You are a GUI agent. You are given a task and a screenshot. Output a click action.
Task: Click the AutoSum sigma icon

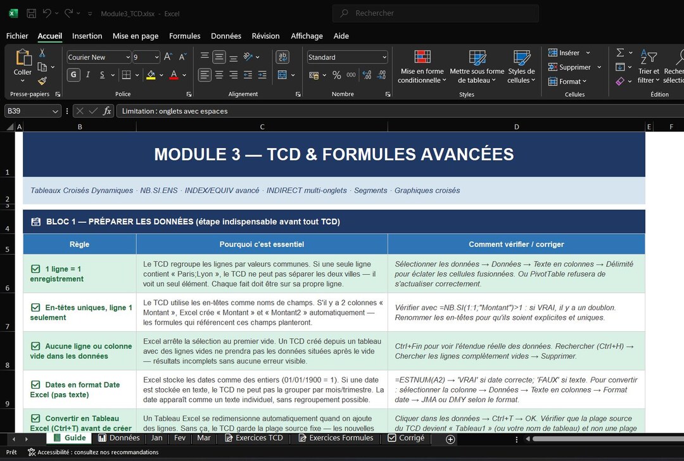620,53
